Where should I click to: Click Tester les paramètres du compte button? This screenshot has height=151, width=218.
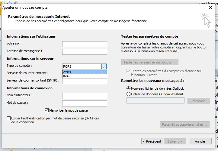point(150,62)
